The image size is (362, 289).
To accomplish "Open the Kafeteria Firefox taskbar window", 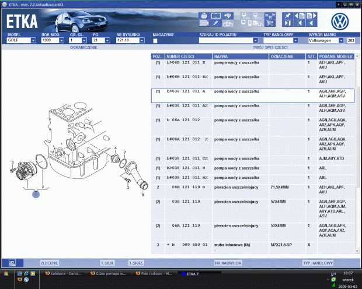I will tap(64, 273).
